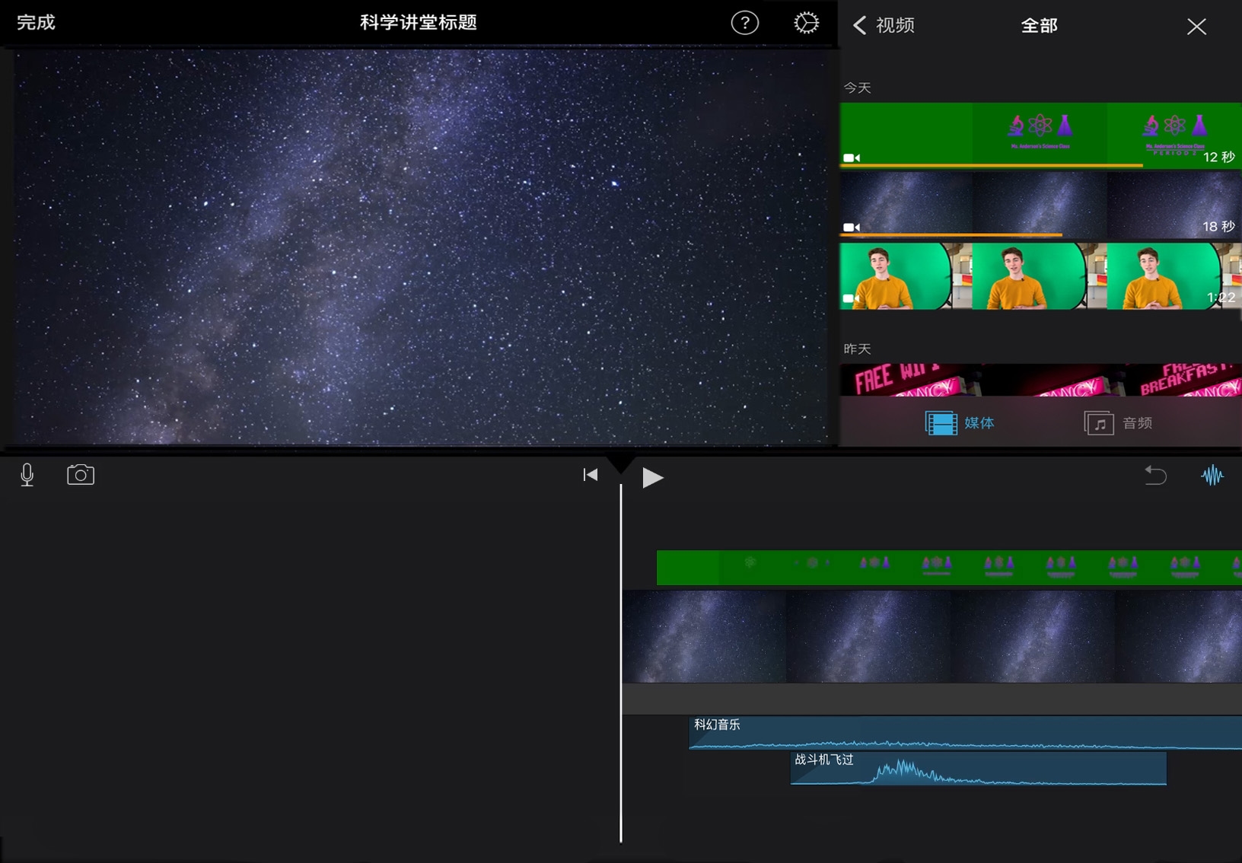Select the presenter green screen video clip
Screen dimensions: 1242x863
coord(1040,275)
